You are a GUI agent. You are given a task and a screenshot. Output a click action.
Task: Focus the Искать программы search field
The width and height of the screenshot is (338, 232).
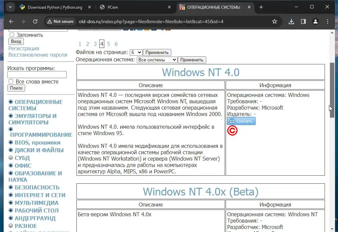coord(37,75)
